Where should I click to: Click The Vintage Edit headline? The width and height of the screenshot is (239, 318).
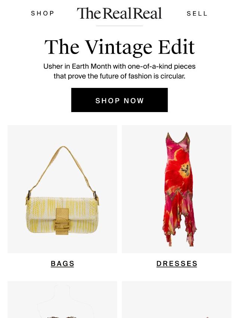tap(119, 47)
